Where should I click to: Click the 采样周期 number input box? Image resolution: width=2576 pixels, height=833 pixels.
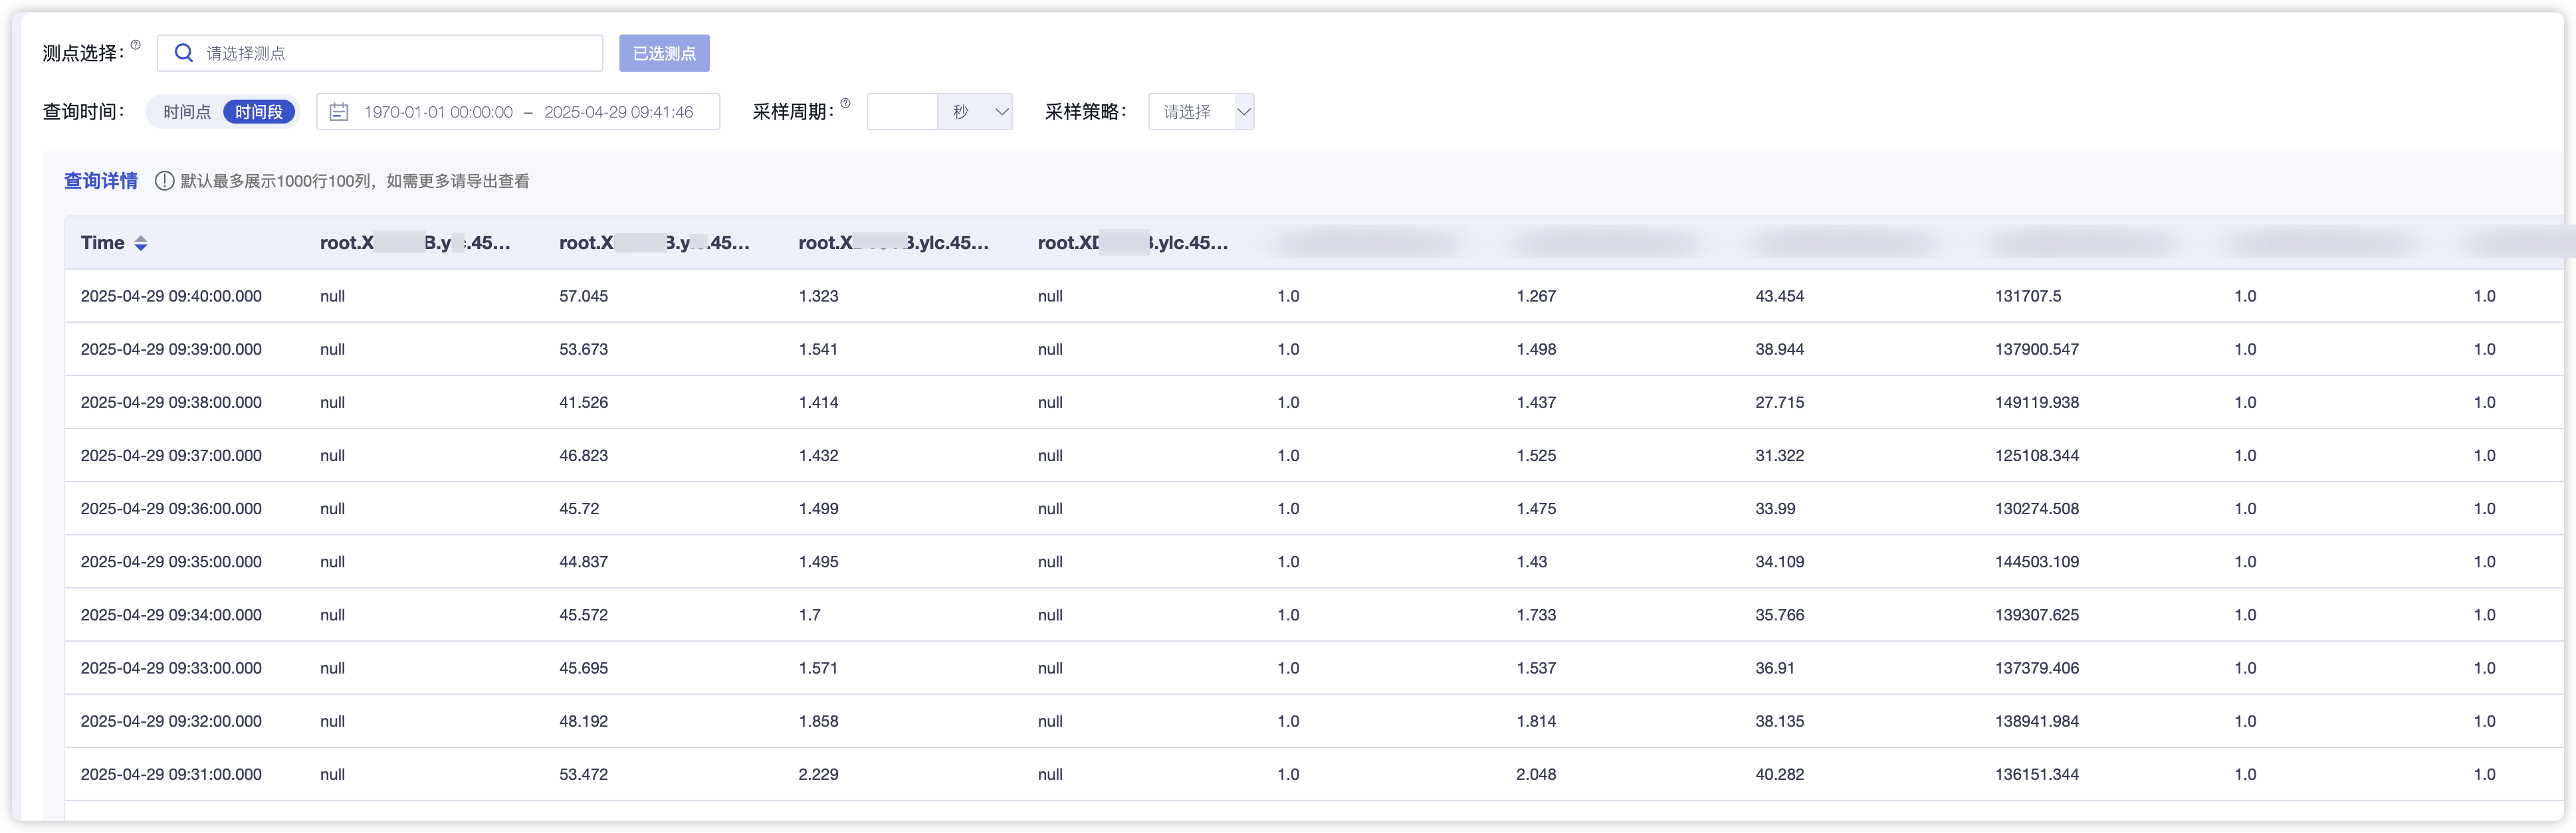tap(902, 112)
